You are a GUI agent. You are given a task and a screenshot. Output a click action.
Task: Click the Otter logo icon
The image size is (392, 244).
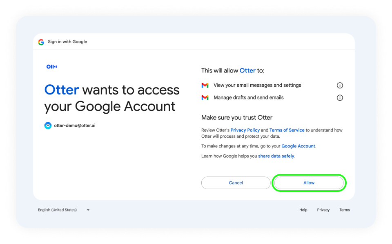(x=52, y=67)
